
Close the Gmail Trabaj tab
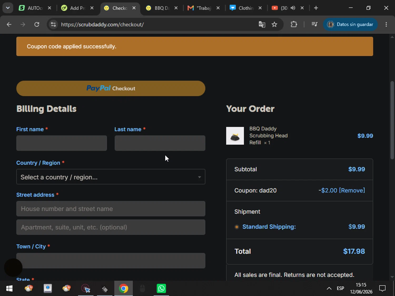click(x=218, y=8)
